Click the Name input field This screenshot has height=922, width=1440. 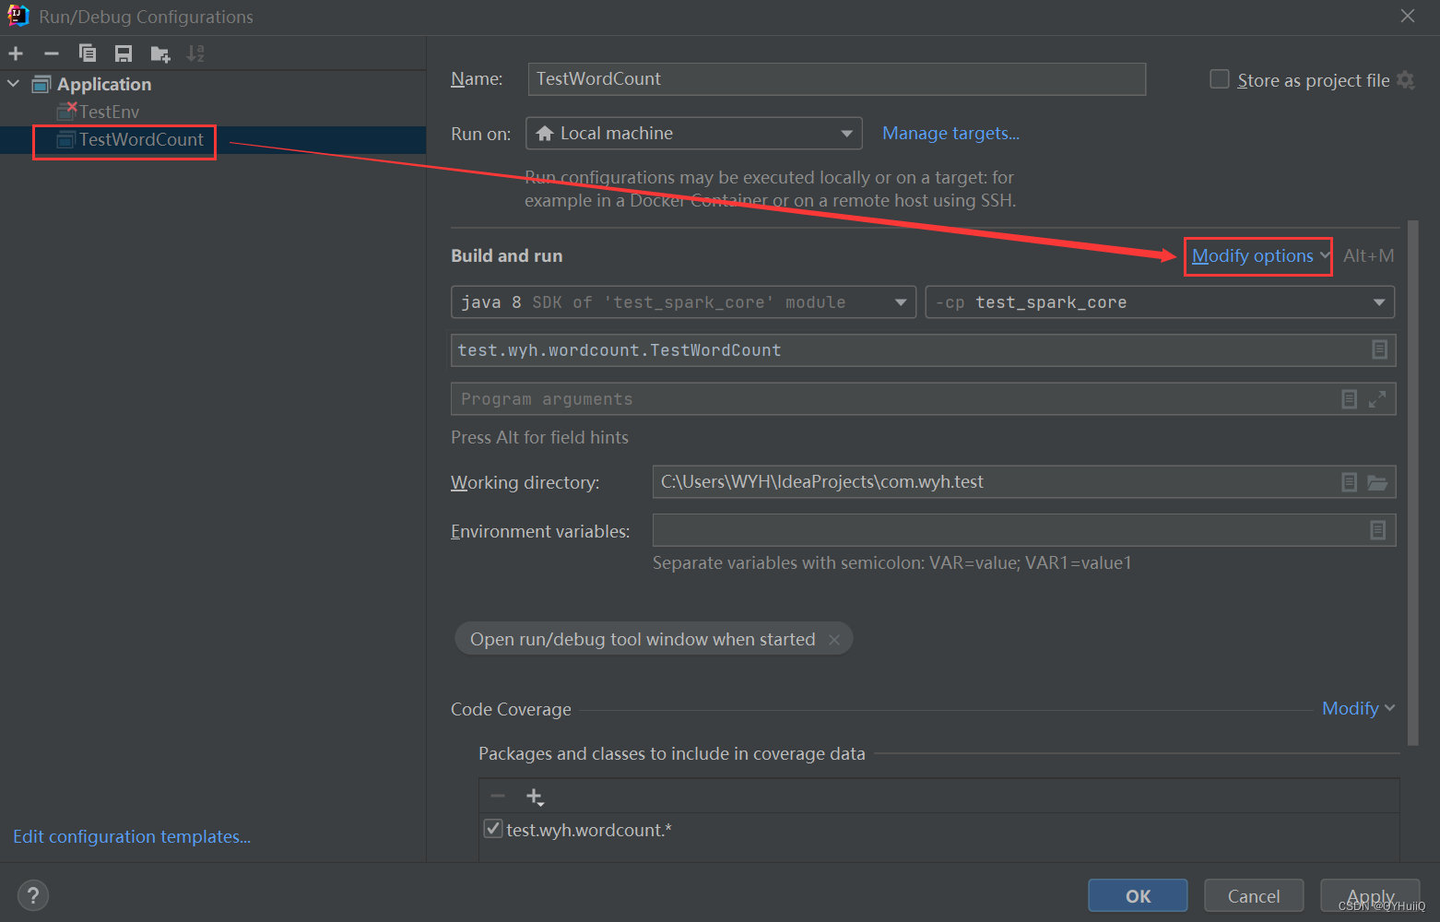pos(837,79)
